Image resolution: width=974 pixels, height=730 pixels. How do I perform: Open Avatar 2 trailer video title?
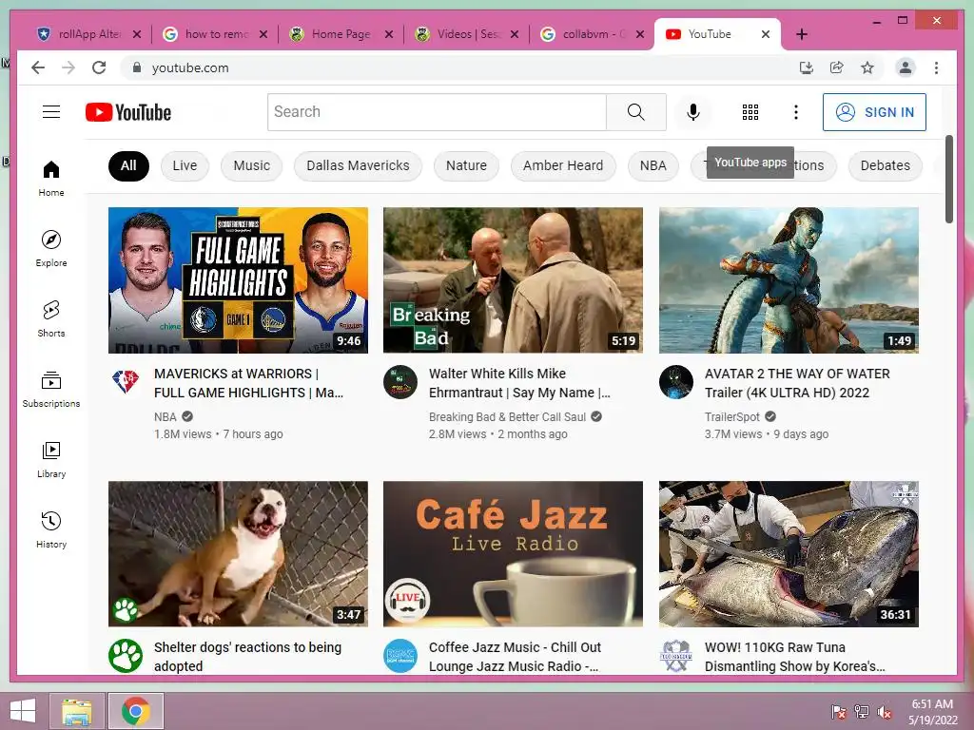pyautogui.click(x=797, y=383)
